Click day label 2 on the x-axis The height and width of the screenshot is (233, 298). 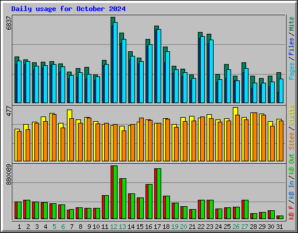28,227
